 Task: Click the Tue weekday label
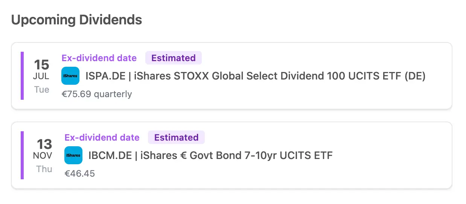(x=41, y=90)
